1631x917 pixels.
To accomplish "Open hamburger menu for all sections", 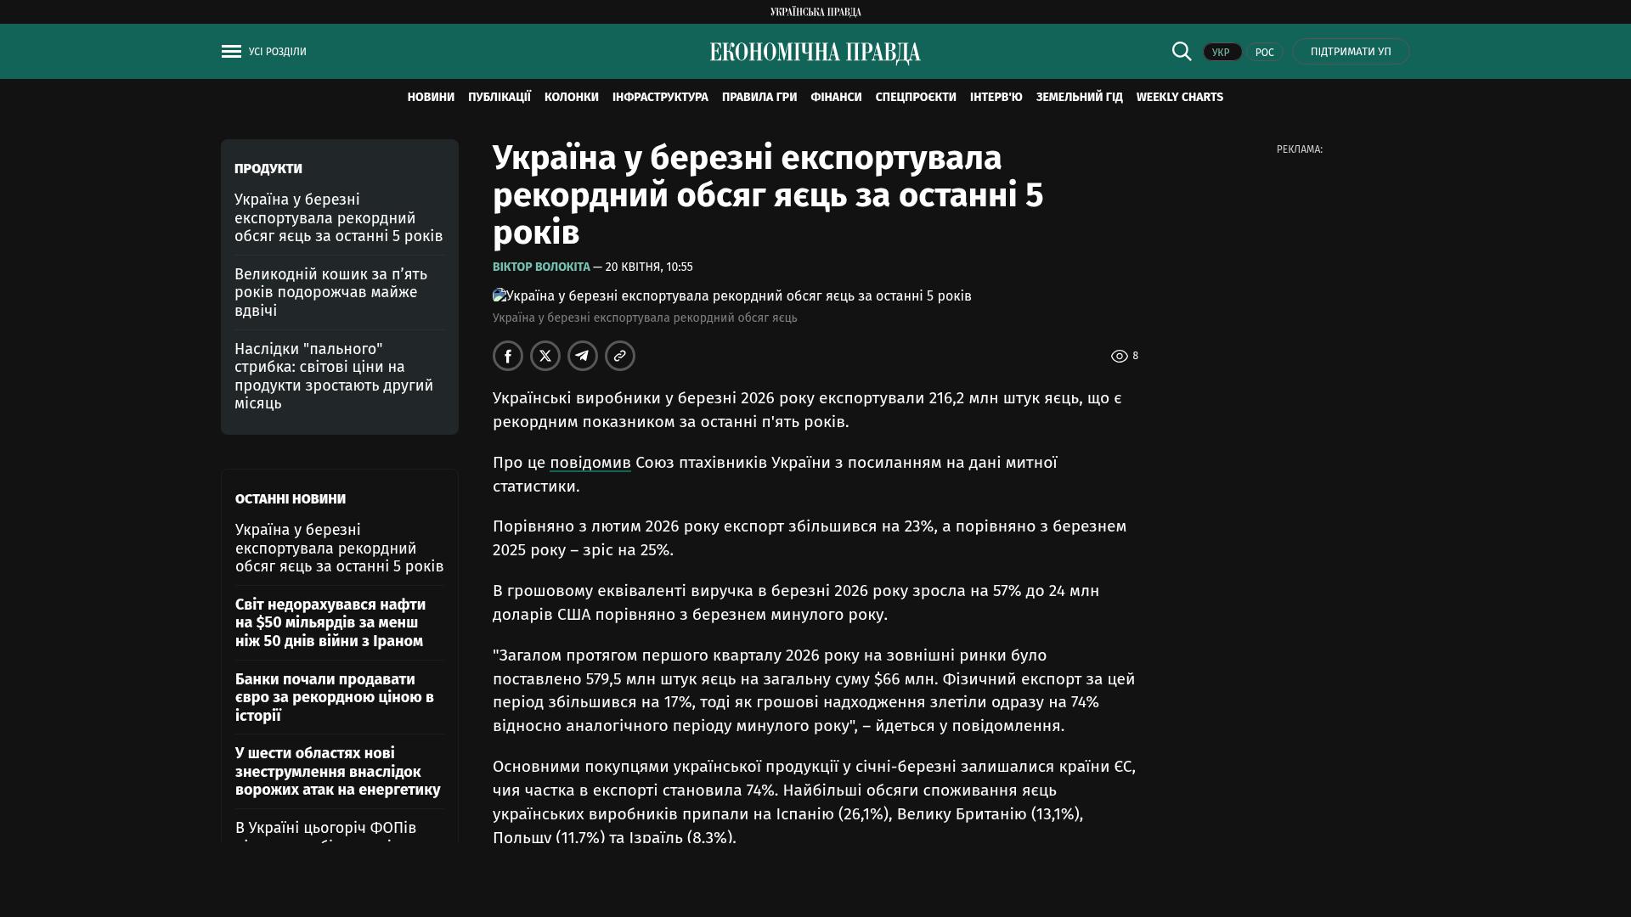I will point(231,52).
